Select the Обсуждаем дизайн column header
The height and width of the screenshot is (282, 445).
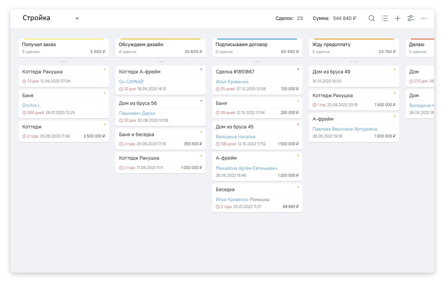[160, 48]
